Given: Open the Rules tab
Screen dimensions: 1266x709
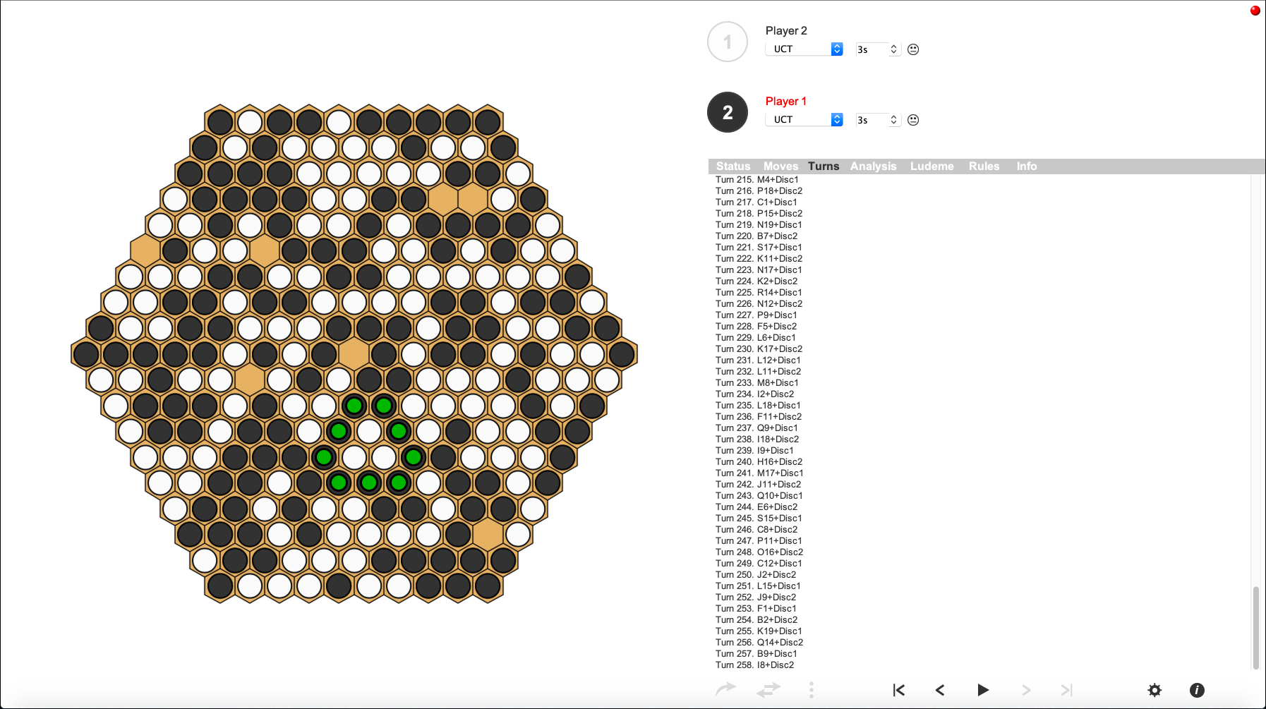Looking at the screenshot, I should pos(984,166).
